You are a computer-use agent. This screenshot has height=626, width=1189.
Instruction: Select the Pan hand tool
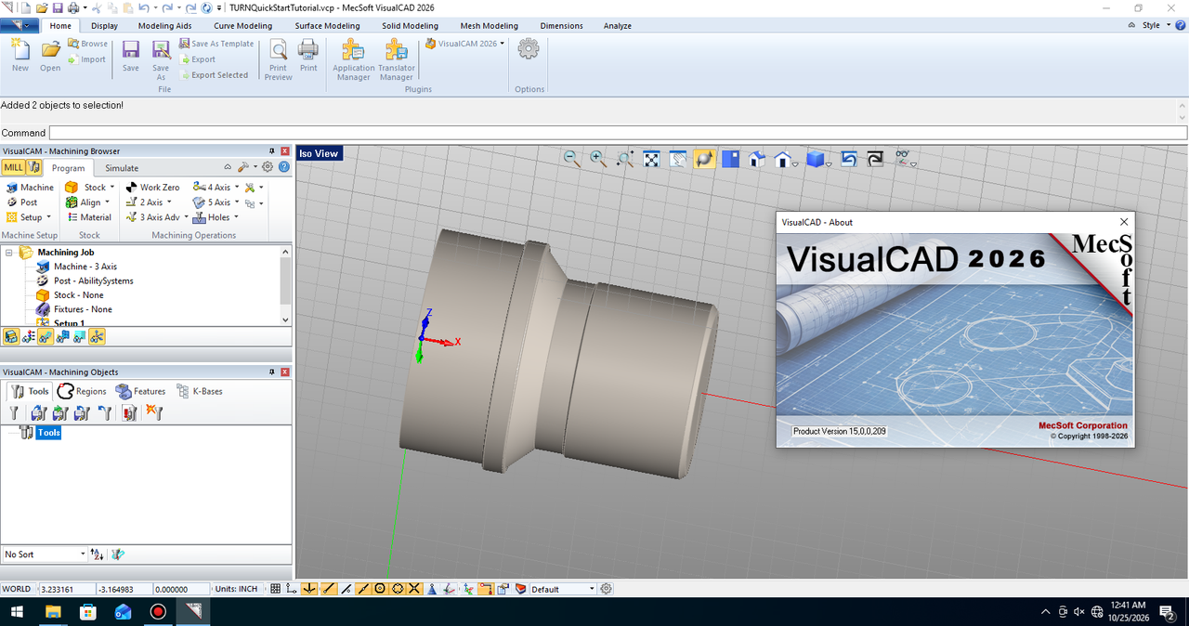coord(678,159)
